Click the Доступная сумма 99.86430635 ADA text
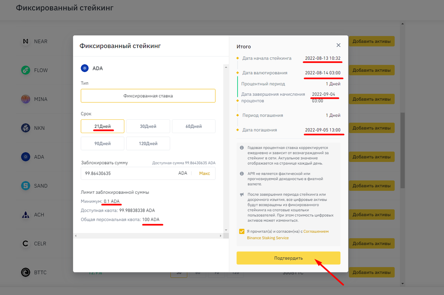Image resolution: width=444 pixels, height=295 pixels. click(184, 163)
